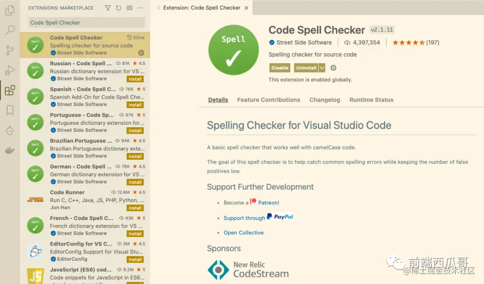The width and height of the screenshot is (484, 284).
Task: Switch to the Runtime Status tab
Action: point(372,100)
